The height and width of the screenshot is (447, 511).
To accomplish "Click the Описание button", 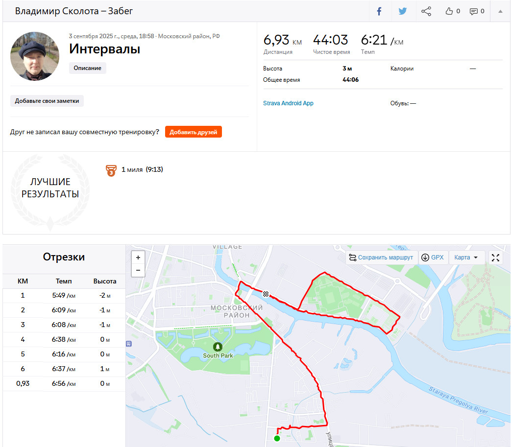I will tap(87, 68).
